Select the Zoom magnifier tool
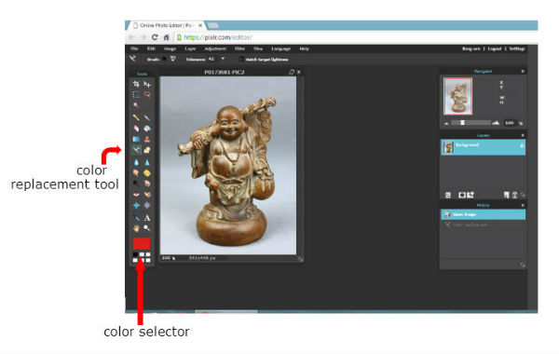Viewport: 559px width, 354px height. pyautogui.click(x=147, y=228)
